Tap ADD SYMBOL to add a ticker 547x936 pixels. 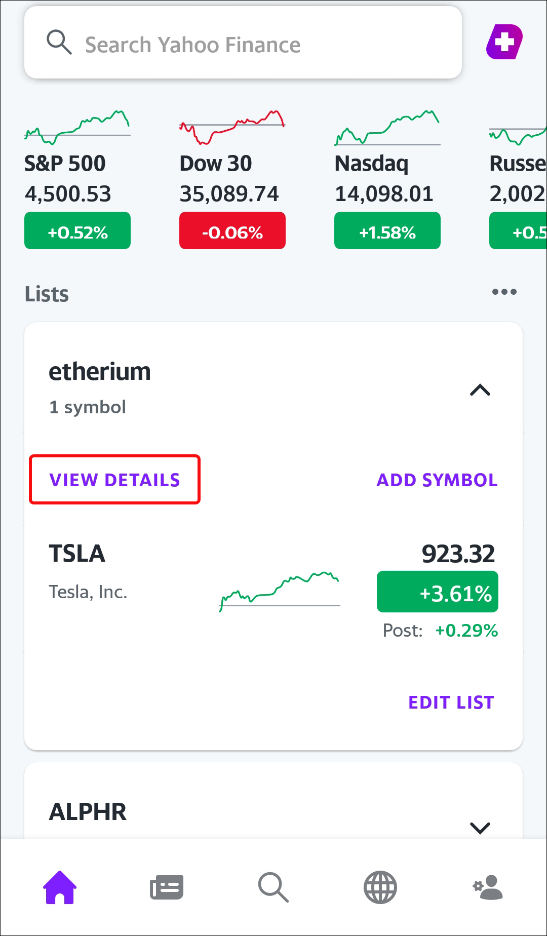pyautogui.click(x=437, y=480)
